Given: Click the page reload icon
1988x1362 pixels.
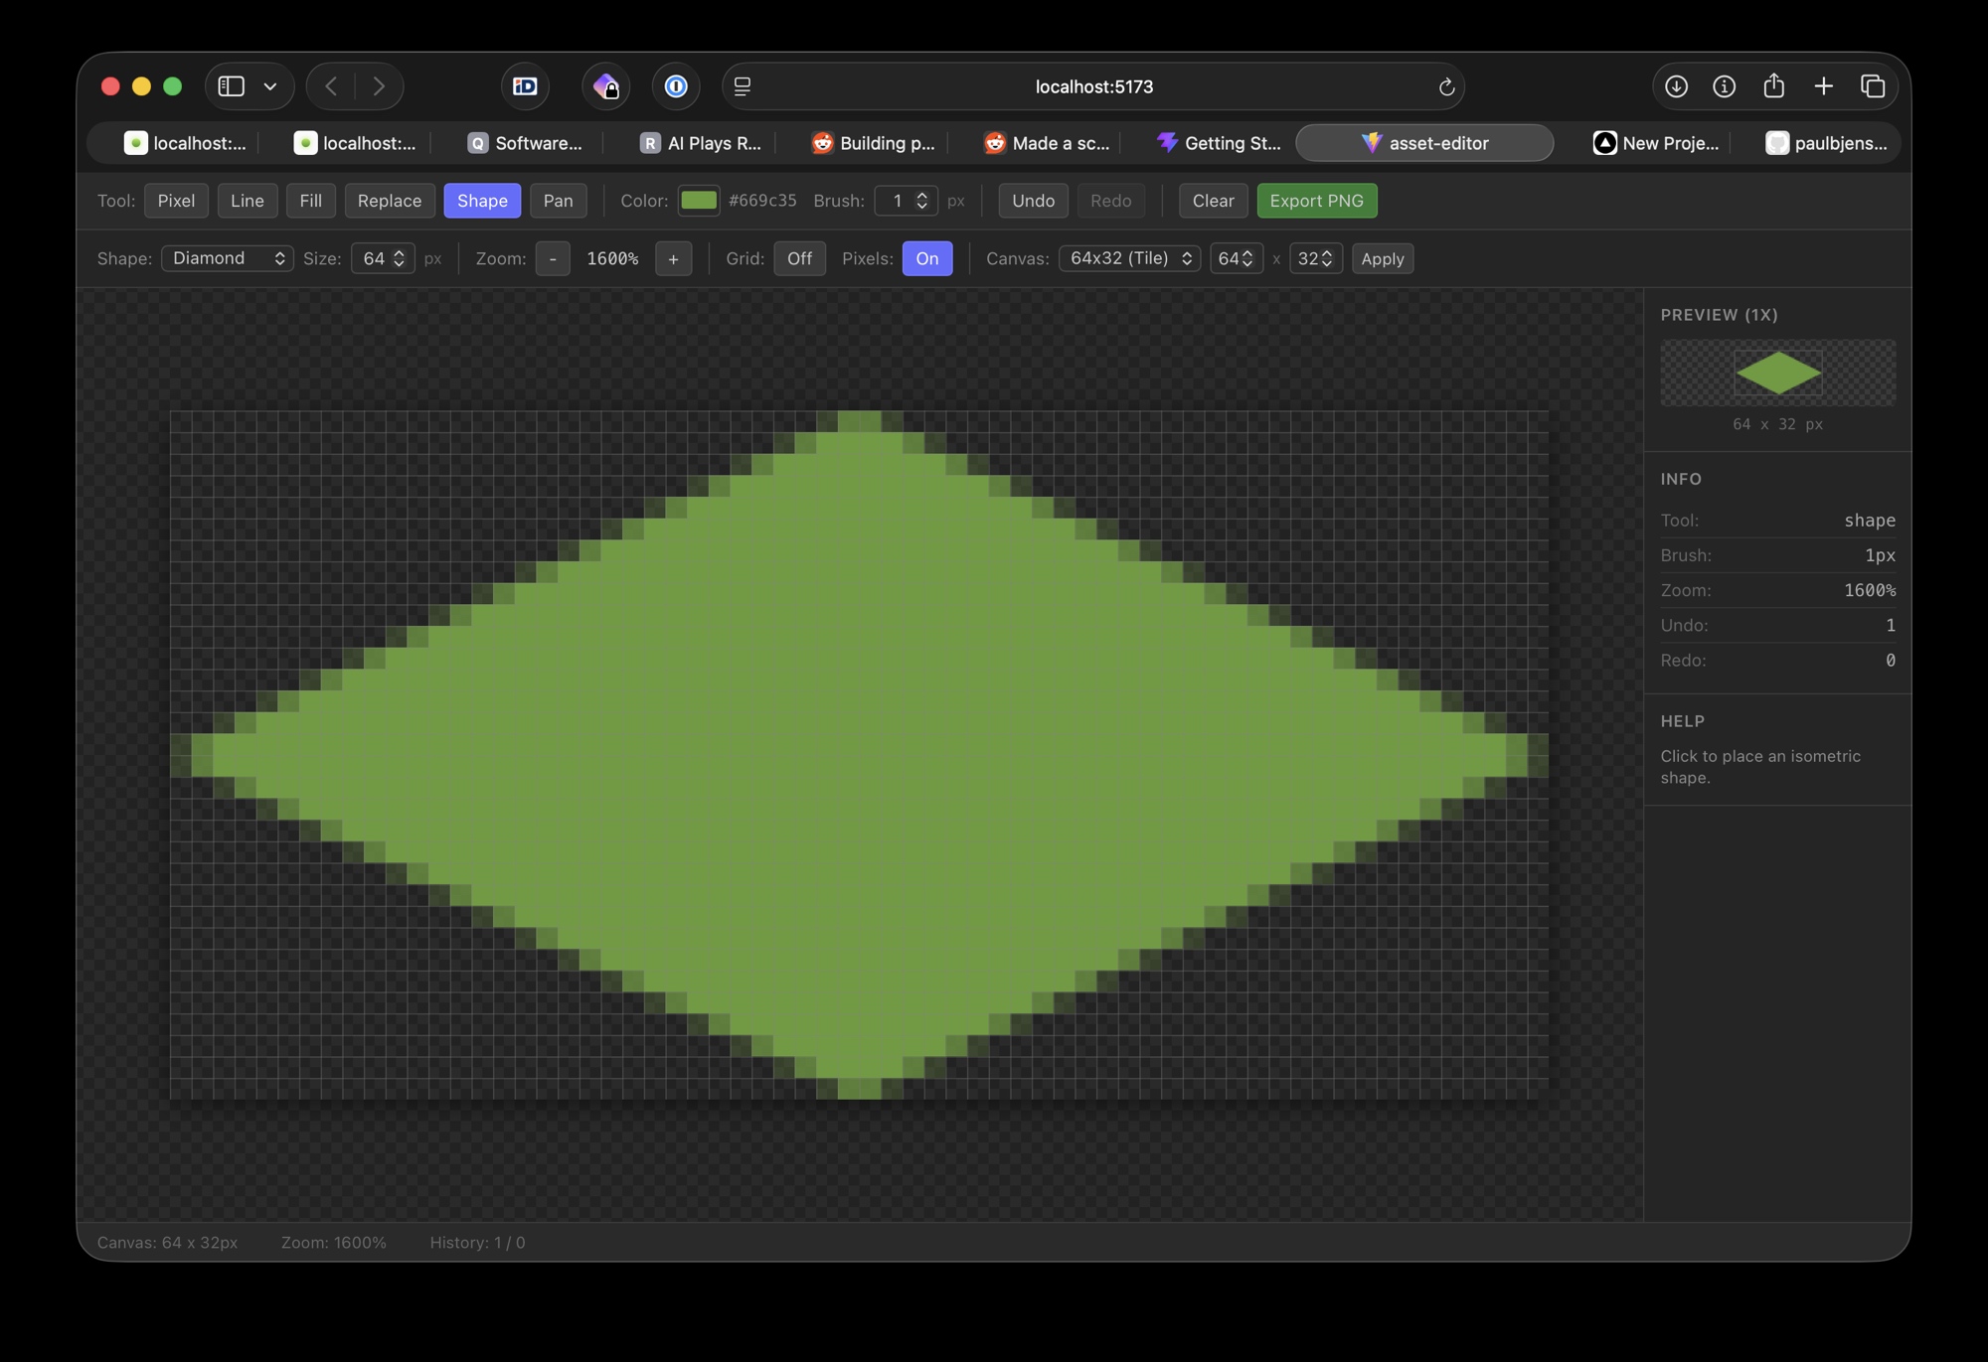Looking at the screenshot, I should pyautogui.click(x=1446, y=87).
